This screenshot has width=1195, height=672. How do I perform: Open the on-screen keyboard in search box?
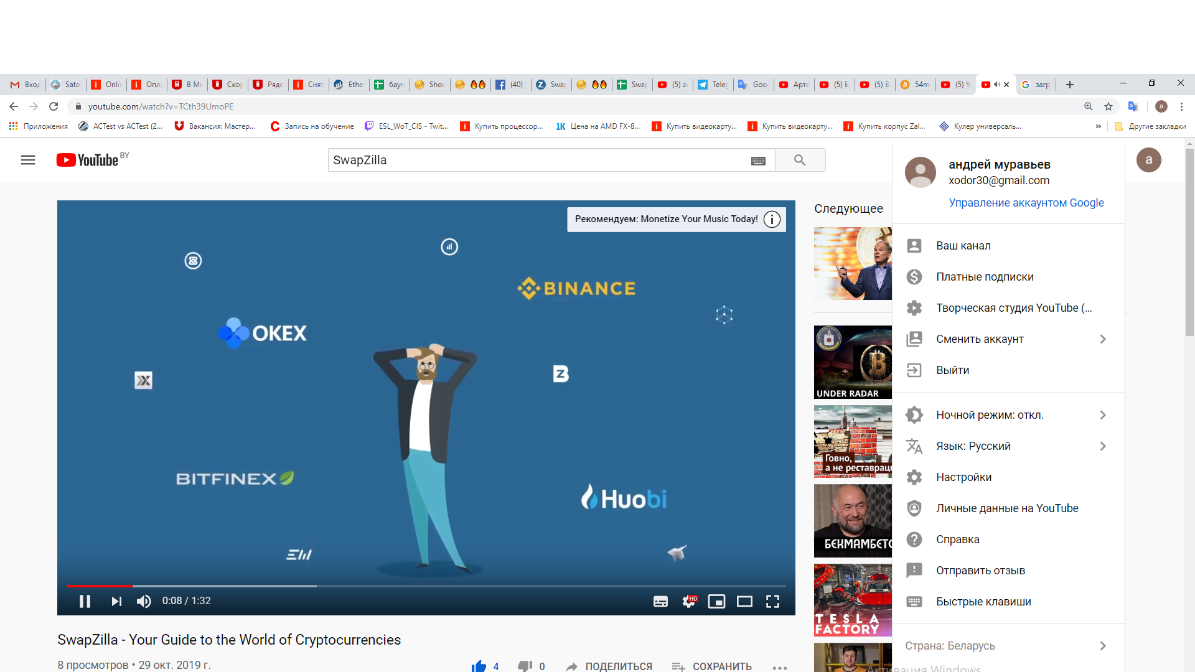pos(758,161)
